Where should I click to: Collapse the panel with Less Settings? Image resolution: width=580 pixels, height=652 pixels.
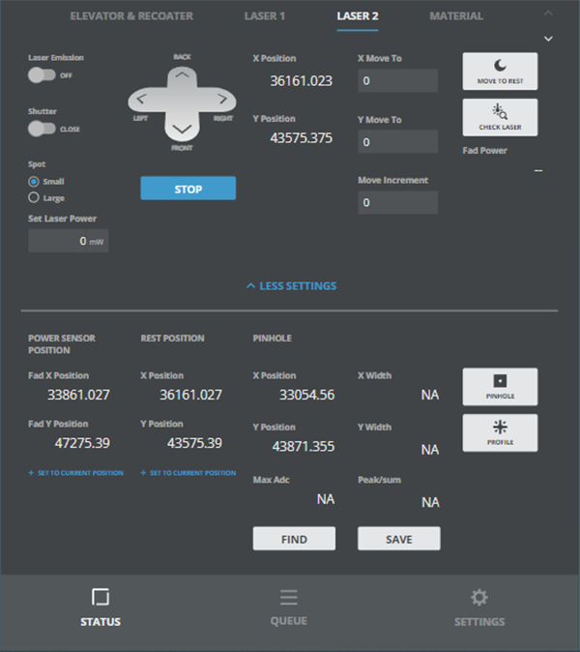[291, 286]
